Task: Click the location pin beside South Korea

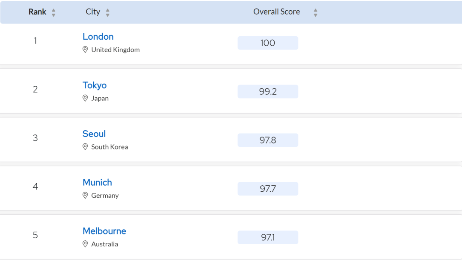Action: pyautogui.click(x=85, y=147)
